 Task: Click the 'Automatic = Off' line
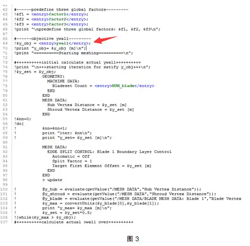[71, 157]
